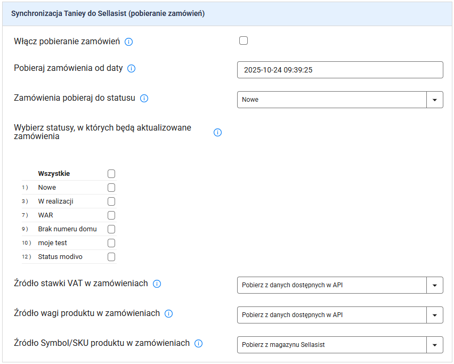
Task: Toggle the WAR status checkbox
Action: pyautogui.click(x=111, y=215)
